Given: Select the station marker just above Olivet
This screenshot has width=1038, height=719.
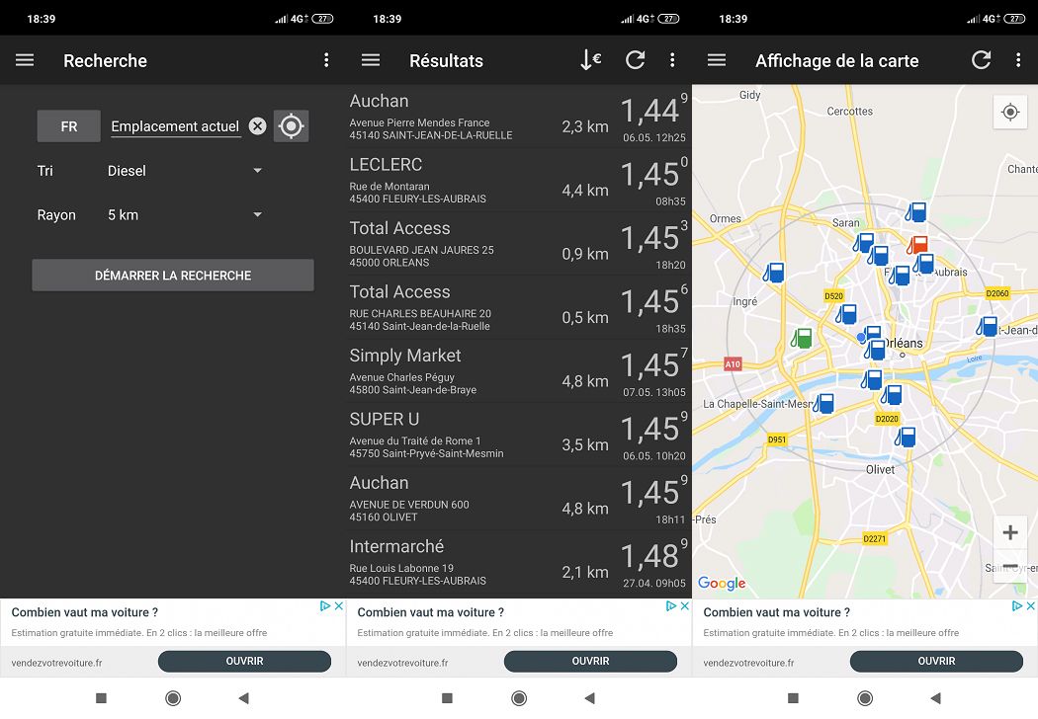Looking at the screenshot, I should [x=905, y=438].
